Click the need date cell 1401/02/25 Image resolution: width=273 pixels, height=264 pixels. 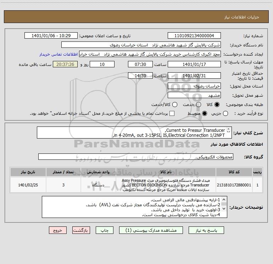pyautogui.click(x=28, y=185)
